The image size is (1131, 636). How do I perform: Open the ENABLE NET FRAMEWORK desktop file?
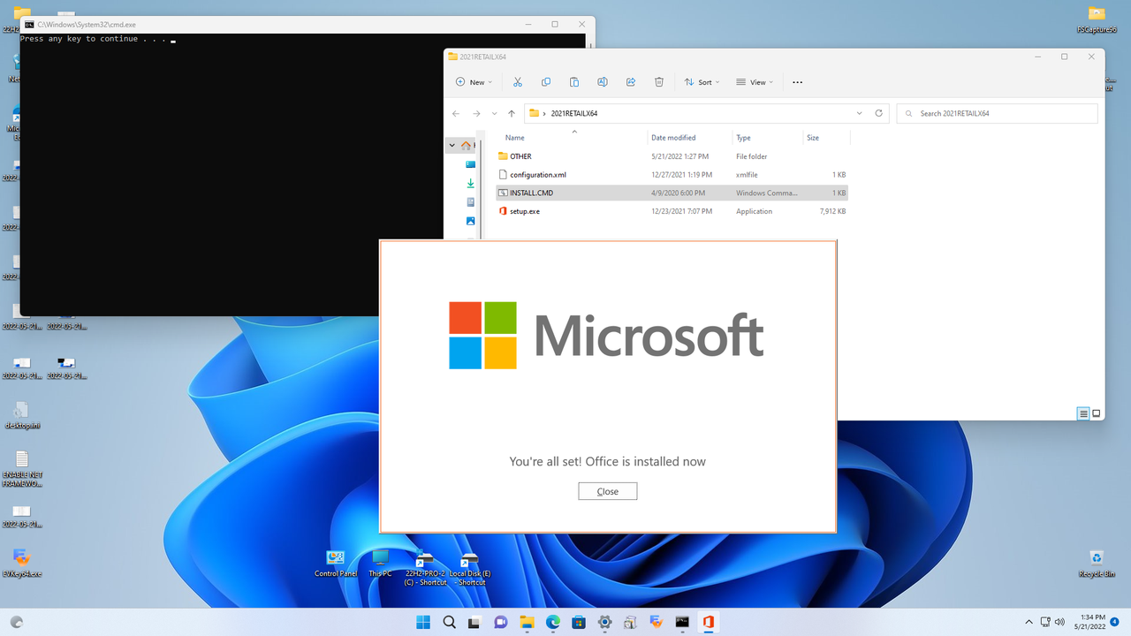pyautogui.click(x=22, y=469)
